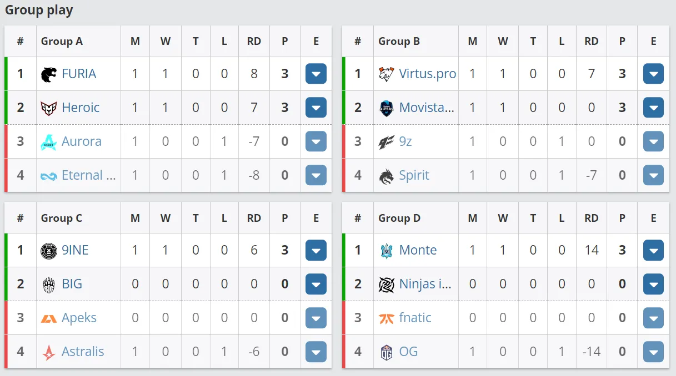Viewport: 676px width, 376px height.
Task: Expand the BIG row dropdown arrow
Action: pyautogui.click(x=316, y=284)
